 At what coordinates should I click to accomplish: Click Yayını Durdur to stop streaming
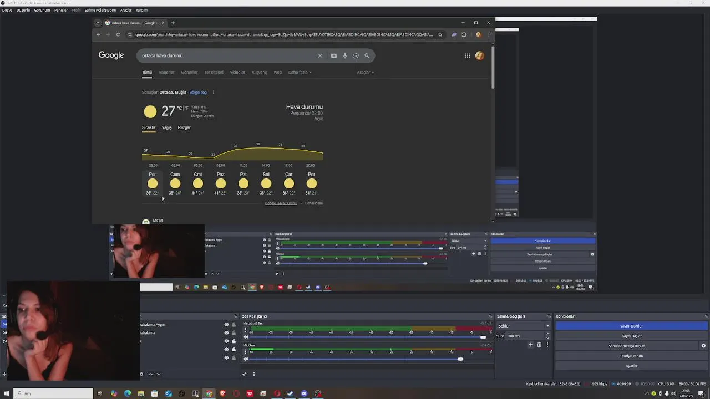coord(631,326)
